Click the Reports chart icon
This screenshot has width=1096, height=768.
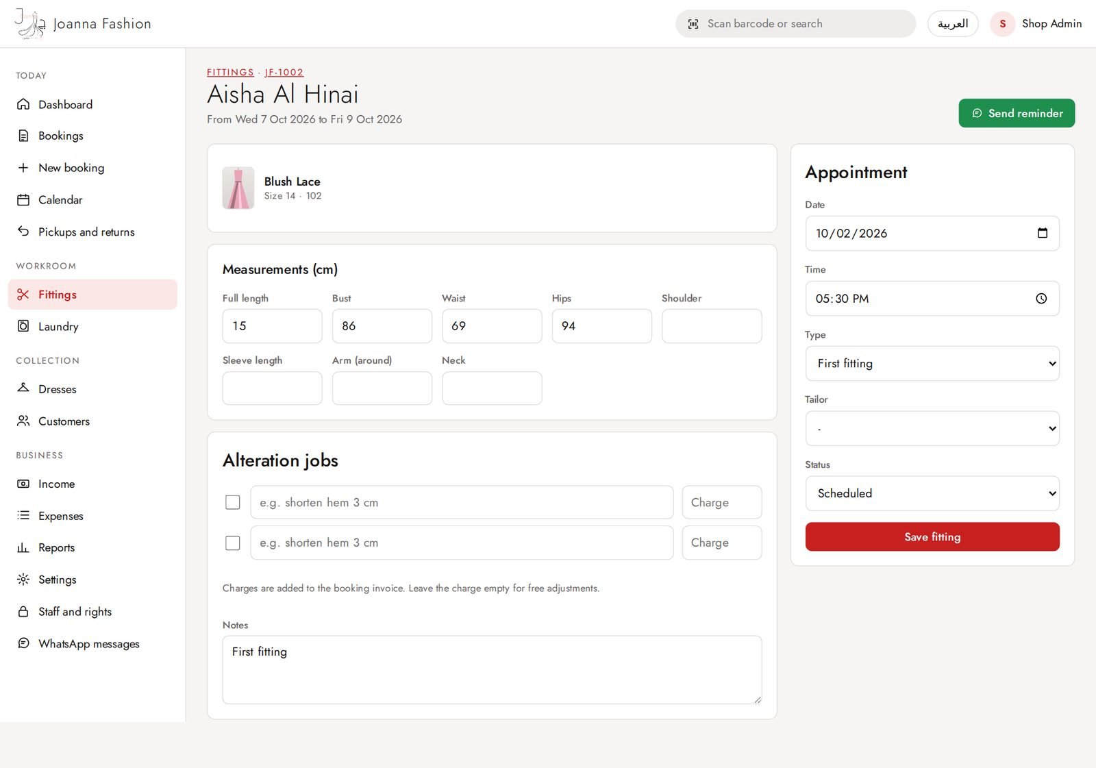click(23, 547)
